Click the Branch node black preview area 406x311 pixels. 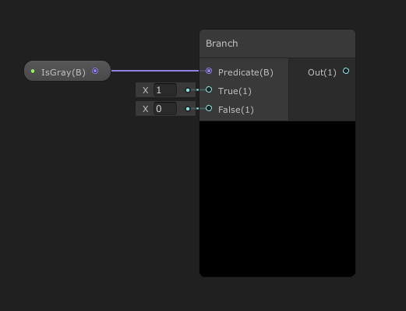click(277, 199)
